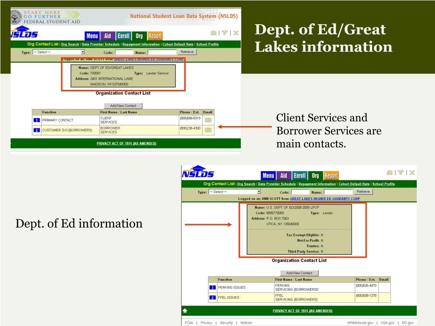
Task: Open the Org tab in top screenshot
Action: point(139,36)
